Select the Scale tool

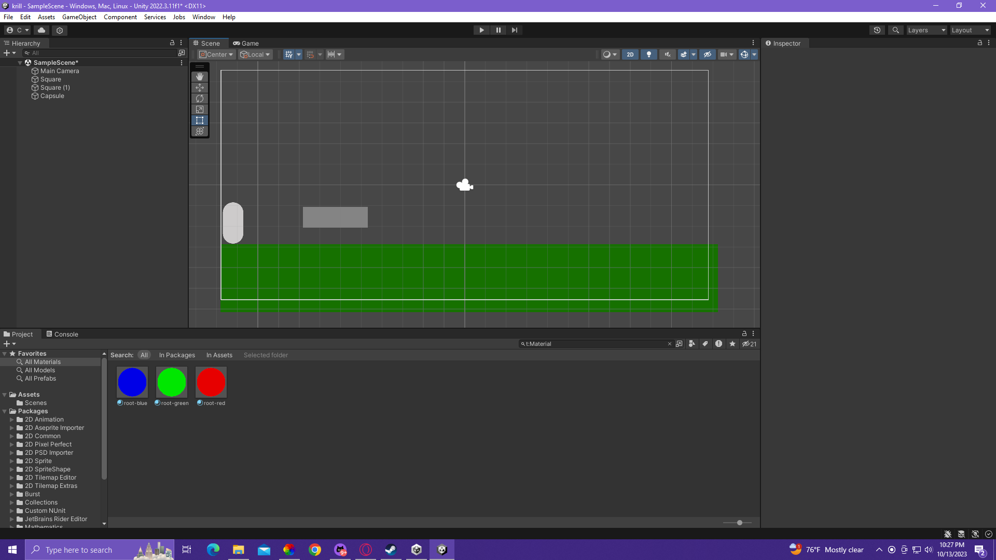[200, 109]
